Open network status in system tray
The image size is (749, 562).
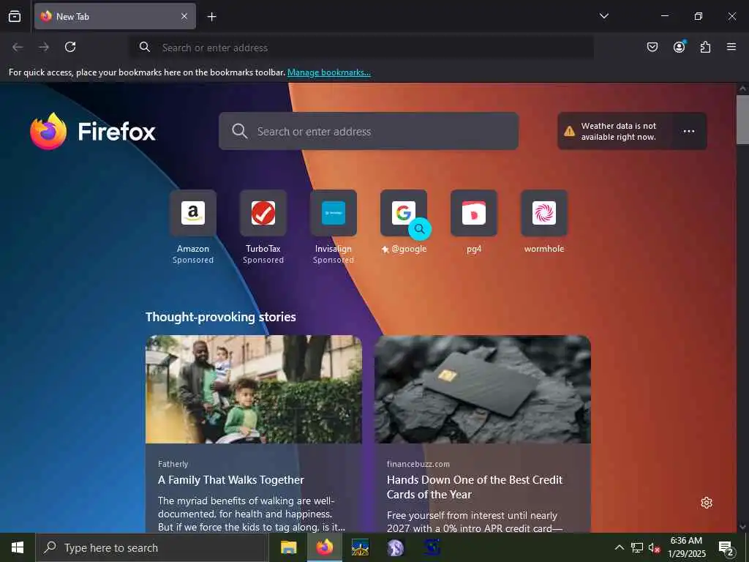637,547
